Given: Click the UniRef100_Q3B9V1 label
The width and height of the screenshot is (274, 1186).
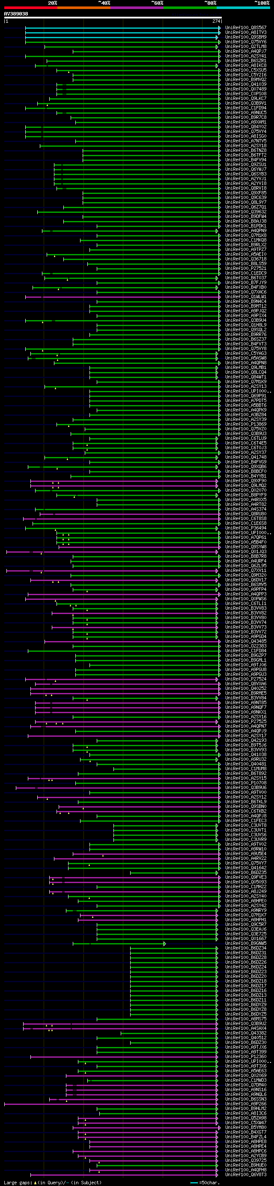Looking at the screenshot, I should (x=246, y=103).
